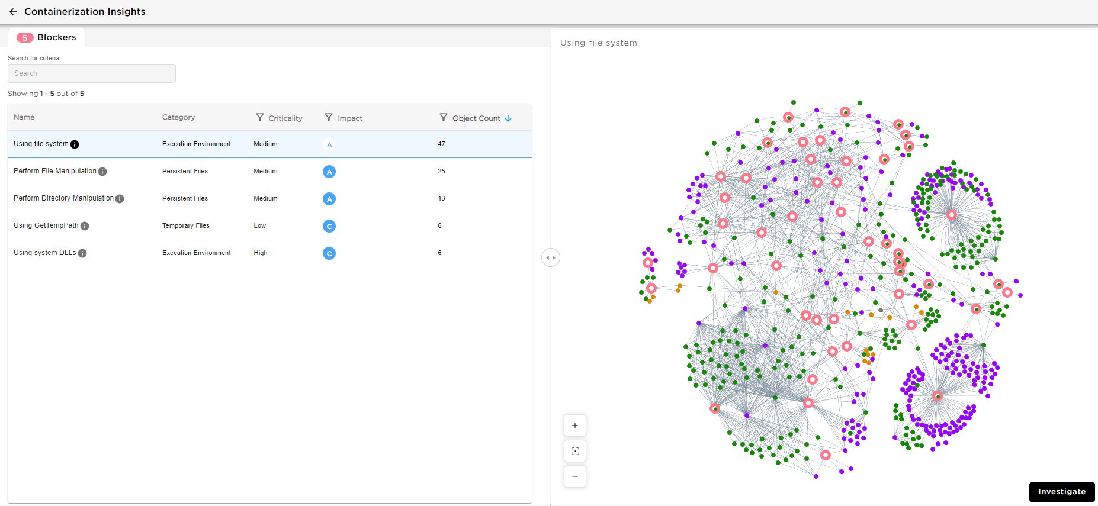Screen dimensions: 1098x506
Task: Open the Criticality column filter
Action: tap(260, 118)
